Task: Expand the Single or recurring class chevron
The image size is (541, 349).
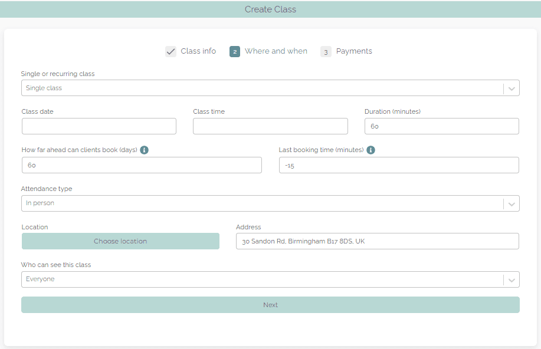Action: click(512, 88)
